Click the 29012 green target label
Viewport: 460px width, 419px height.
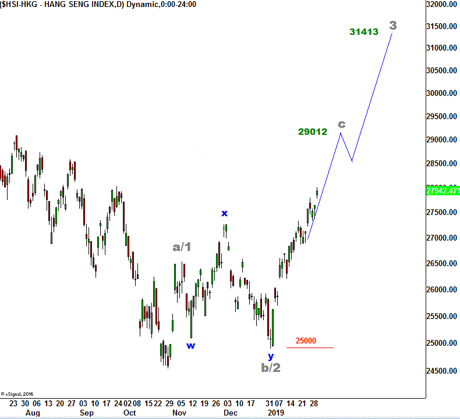pos(312,132)
